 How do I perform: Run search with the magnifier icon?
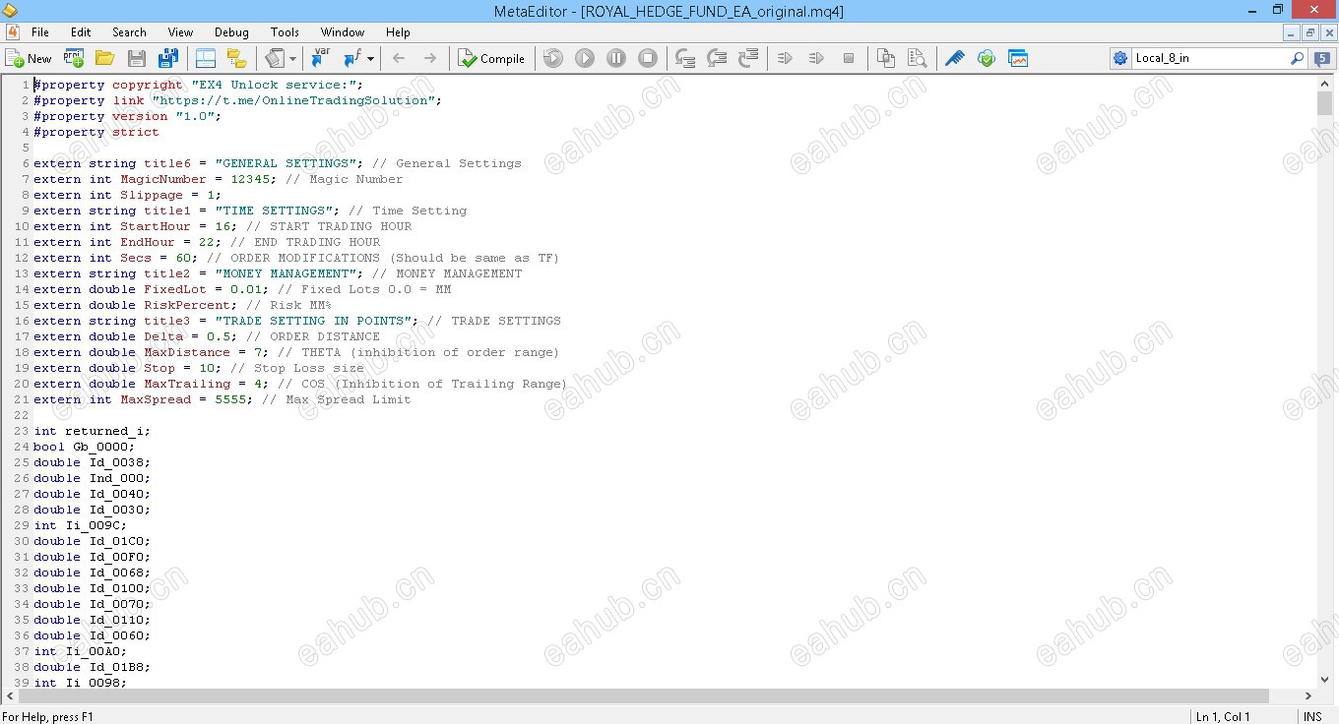point(1298,58)
